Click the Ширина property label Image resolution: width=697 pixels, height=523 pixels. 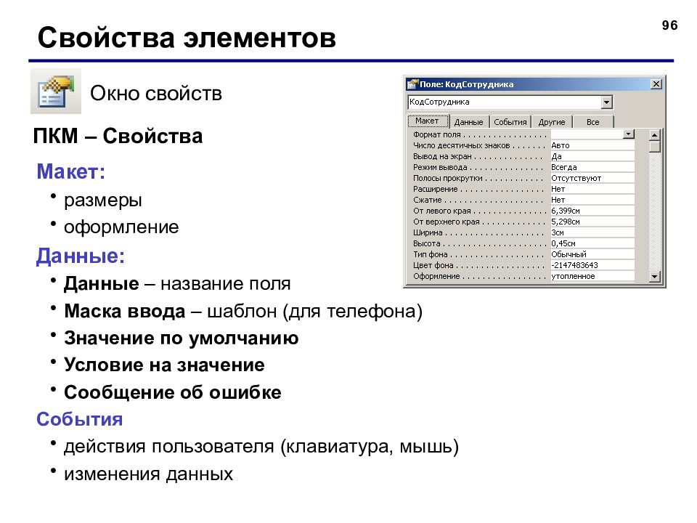(x=428, y=232)
